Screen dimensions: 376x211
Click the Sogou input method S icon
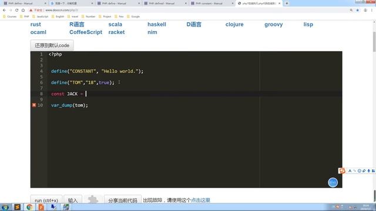click(342, 171)
